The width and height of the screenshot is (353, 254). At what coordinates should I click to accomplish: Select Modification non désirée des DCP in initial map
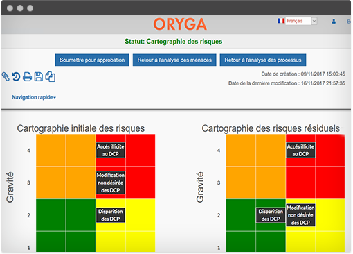tap(111, 183)
